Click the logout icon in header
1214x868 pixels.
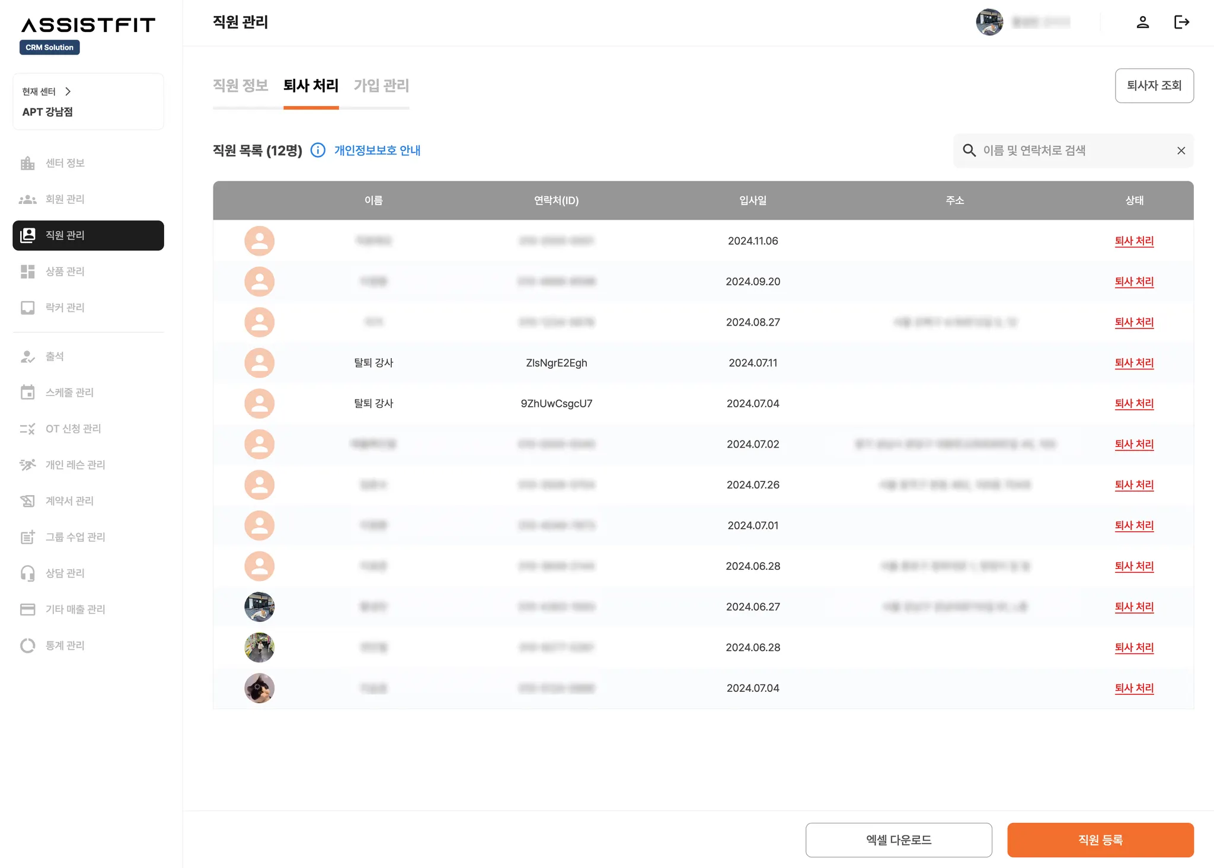(1181, 23)
